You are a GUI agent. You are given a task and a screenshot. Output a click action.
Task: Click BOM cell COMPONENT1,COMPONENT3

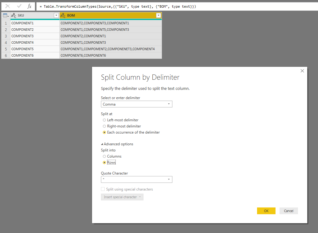(x=111, y=42)
